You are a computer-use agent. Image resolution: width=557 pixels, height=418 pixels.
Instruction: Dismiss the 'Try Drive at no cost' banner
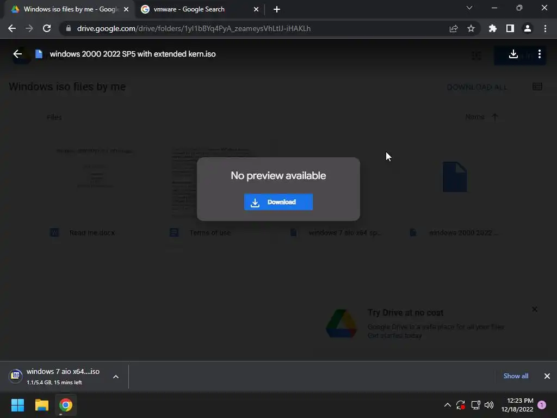(535, 309)
